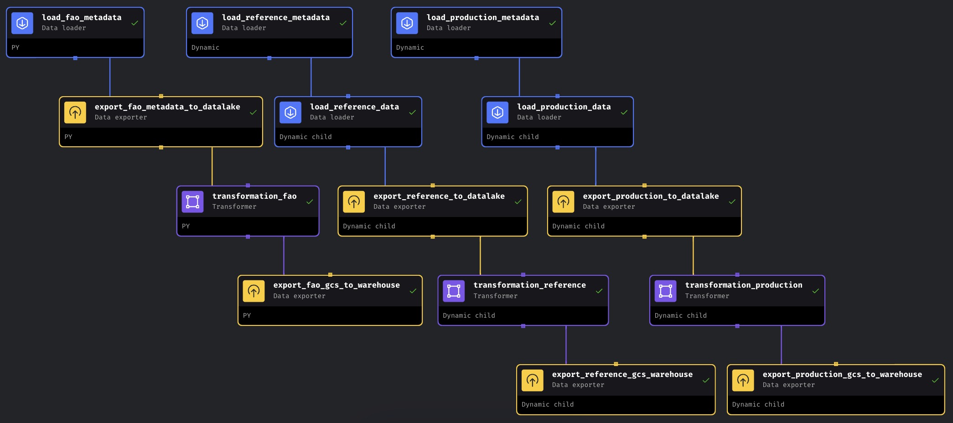Select the load_production_metadata block title
This screenshot has width=953, height=423.
click(483, 17)
